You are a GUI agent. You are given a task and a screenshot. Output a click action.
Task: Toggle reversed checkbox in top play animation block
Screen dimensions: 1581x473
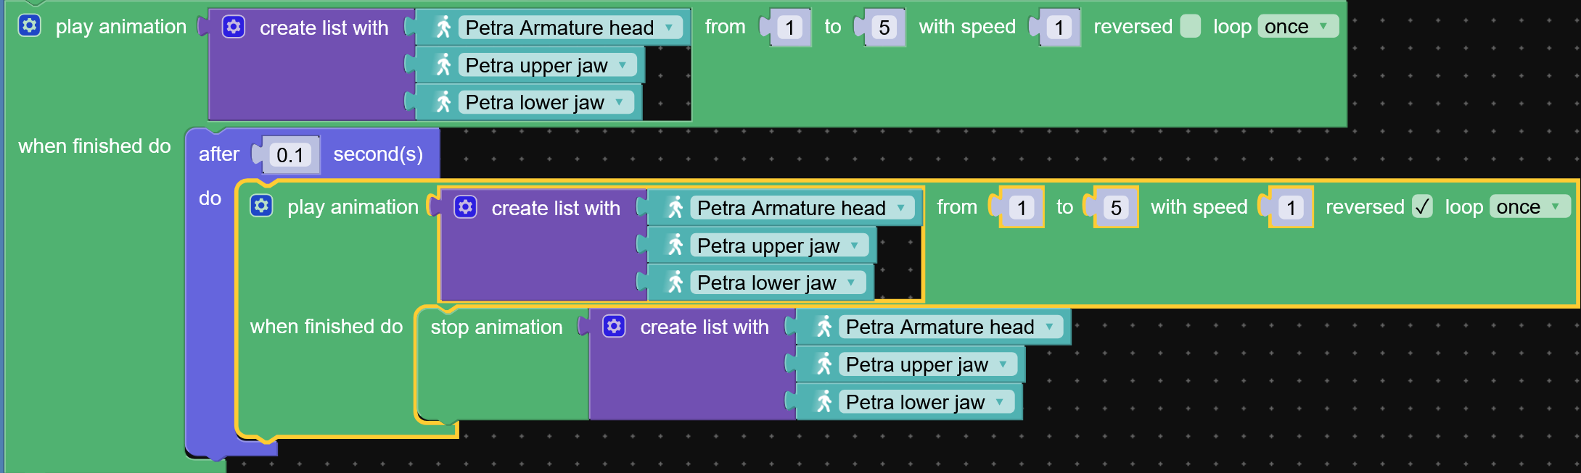click(1190, 26)
